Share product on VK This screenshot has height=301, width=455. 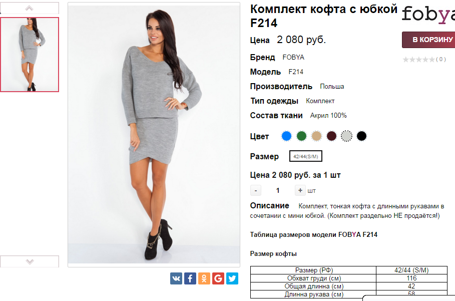pos(176,278)
